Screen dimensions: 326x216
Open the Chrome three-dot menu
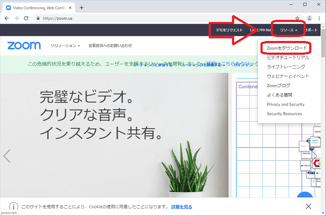pos(319,18)
